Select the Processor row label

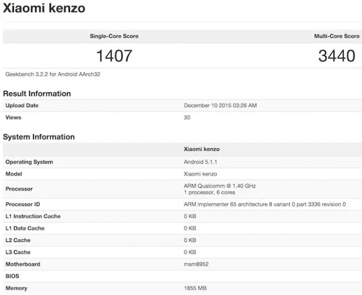(x=19, y=189)
